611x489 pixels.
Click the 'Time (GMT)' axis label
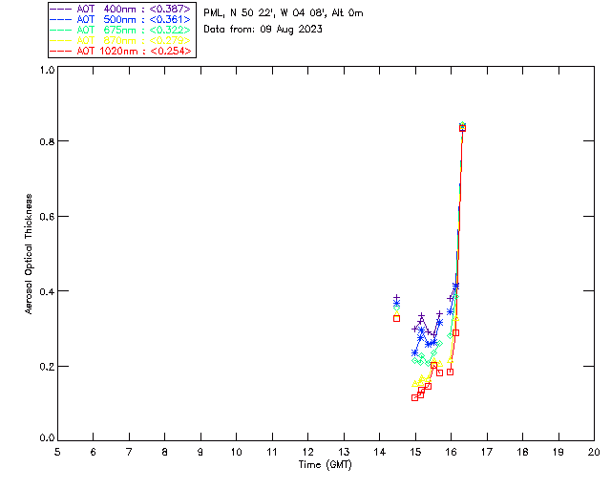(x=326, y=465)
